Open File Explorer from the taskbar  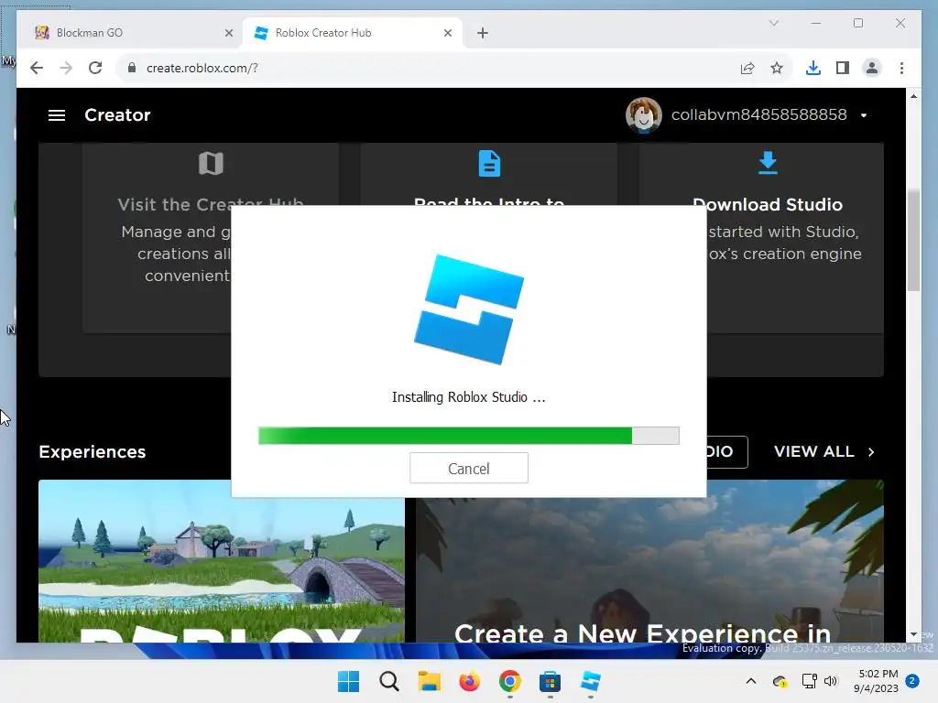pyautogui.click(x=429, y=681)
